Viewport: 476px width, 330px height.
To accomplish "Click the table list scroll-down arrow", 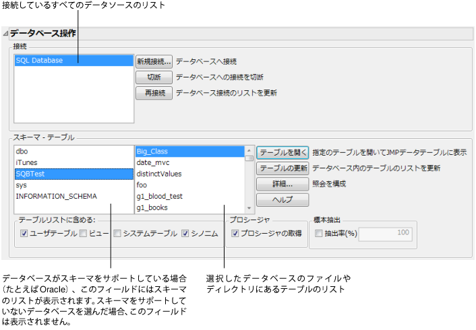I will (x=249, y=208).
